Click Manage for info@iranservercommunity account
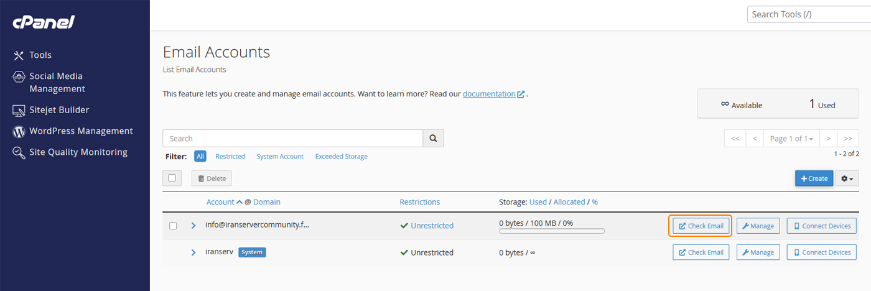 tap(758, 226)
